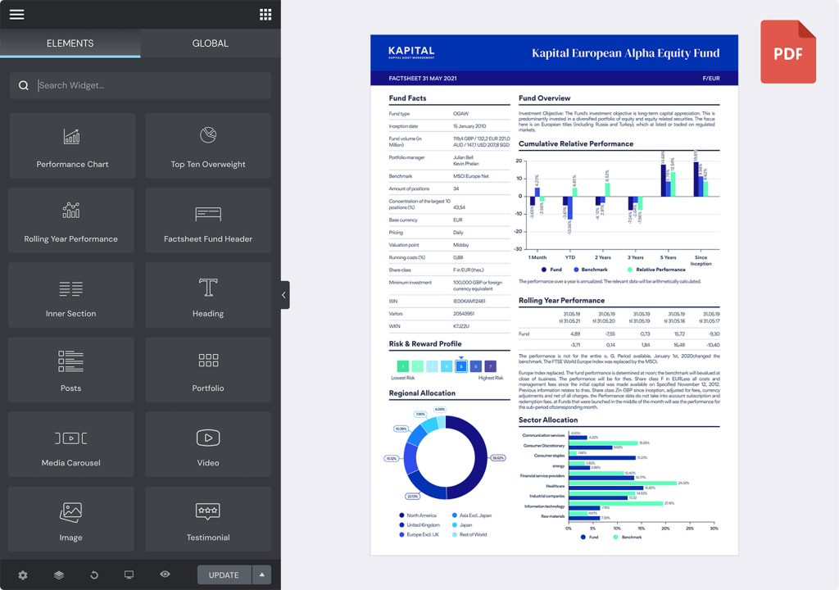The image size is (839, 590).
Task: Select the Video widget
Action: 208,444
